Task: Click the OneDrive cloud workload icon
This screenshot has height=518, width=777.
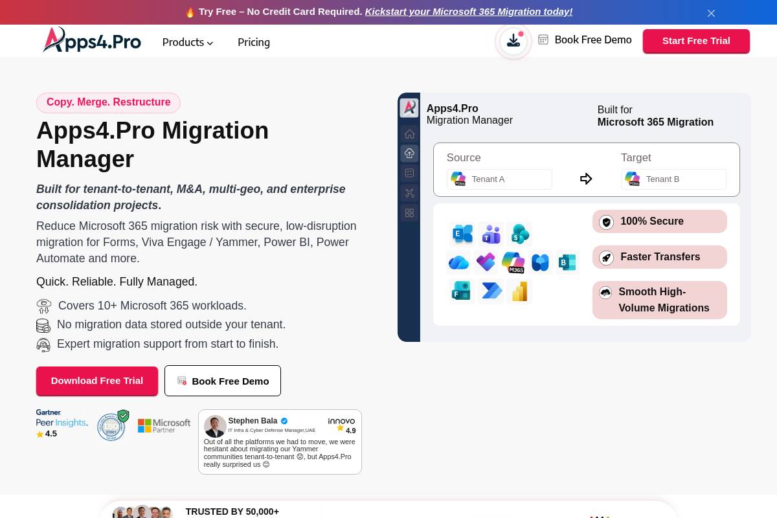Action: click(458, 262)
